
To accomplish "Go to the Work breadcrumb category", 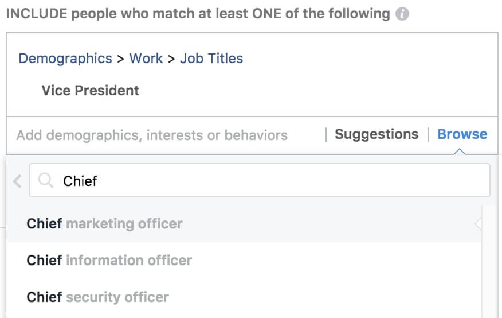I will coord(146,59).
